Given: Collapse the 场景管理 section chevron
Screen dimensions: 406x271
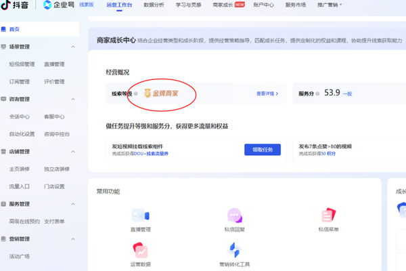Looking at the screenshot, I should pyautogui.click(x=73, y=47).
